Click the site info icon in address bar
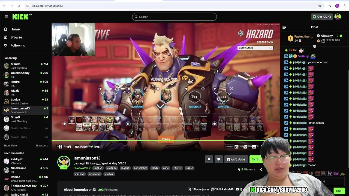The image size is (349, 196). [28, 6]
